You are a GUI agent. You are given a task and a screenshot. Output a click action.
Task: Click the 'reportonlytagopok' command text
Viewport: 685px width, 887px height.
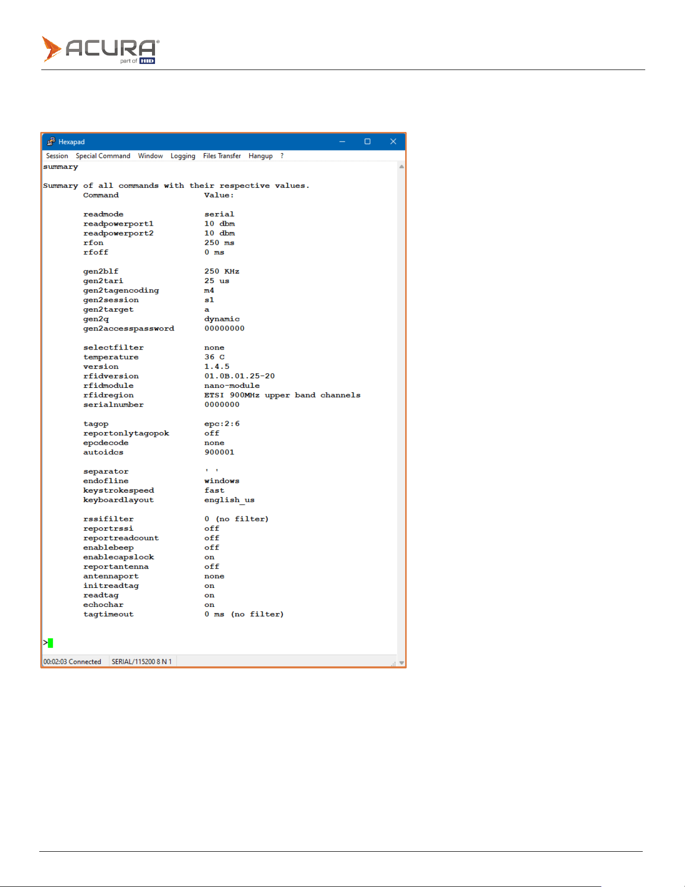point(126,434)
